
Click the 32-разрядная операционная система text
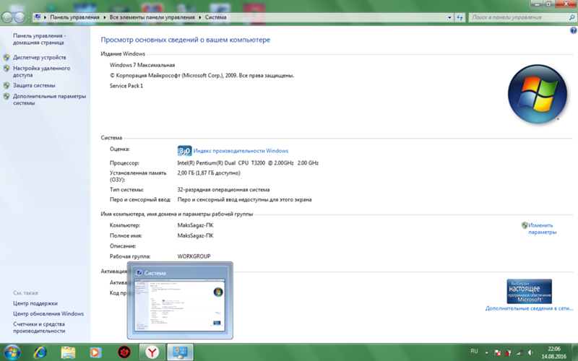223,189
